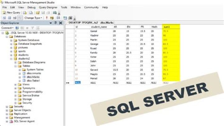Click the dbo.Table1 table icon
The width and height of the screenshot is (224, 126).
click(24, 81)
